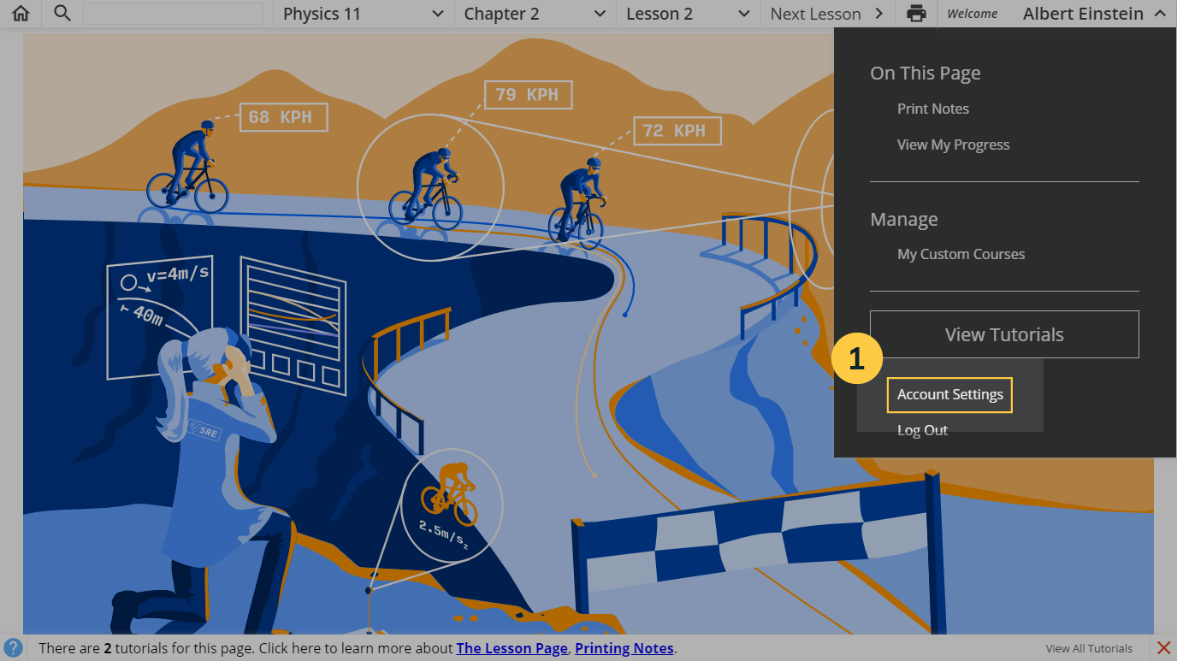Screen dimensions: 1177x661
Task: Follow The Lesson Page tutorial link
Action: point(512,648)
